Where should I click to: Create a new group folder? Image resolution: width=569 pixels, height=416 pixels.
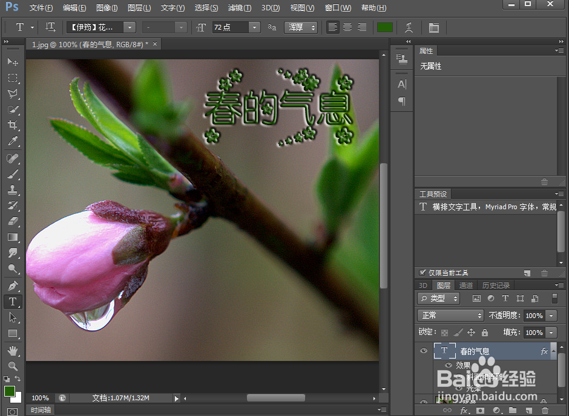(x=512, y=410)
